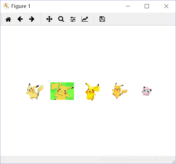Click the bright yellow 3D Pikachu image
The image size is (176, 164).
(93, 92)
